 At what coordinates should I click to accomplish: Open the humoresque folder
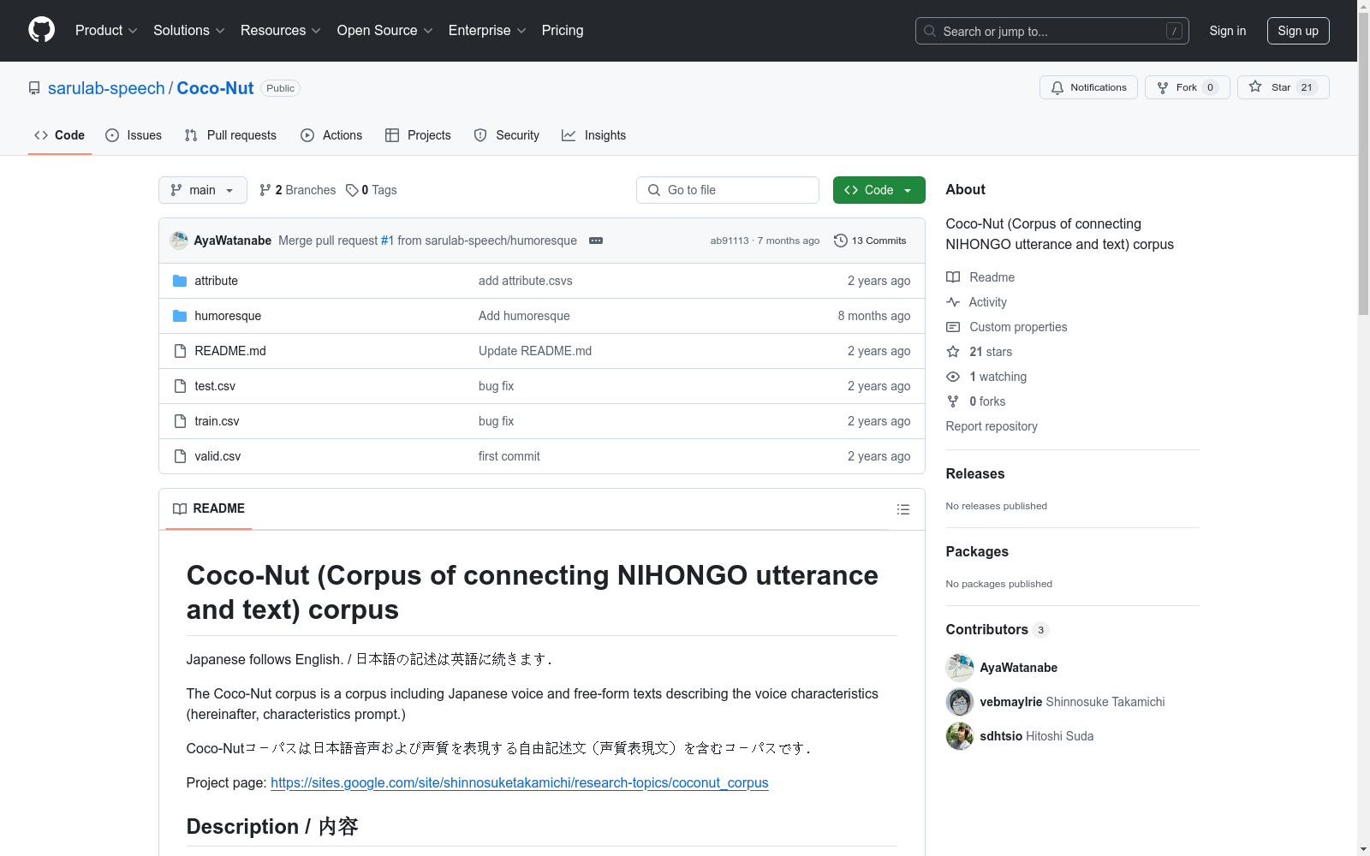click(x=228, y=316)
